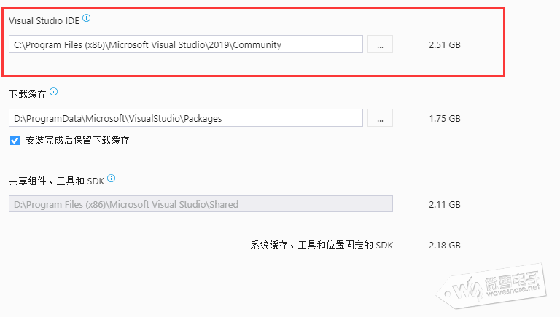560x317 pixels.
Task: Click the 下载缓存 section label
Action: click(x=28, y=94)
